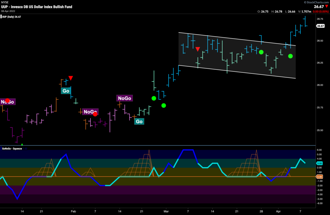Click the H: 26.78 high value
Image resolution: width=330 pixels, height=215 pixels.
pos(277,12)
